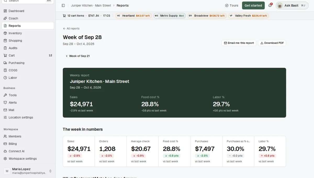Screen dimensions: 314x178
Task: Click the Alerts bell icon in sidebar
Action: (x=5, y=103)
